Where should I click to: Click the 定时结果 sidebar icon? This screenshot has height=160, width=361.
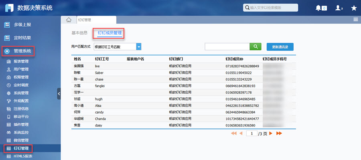coord(7,38)
